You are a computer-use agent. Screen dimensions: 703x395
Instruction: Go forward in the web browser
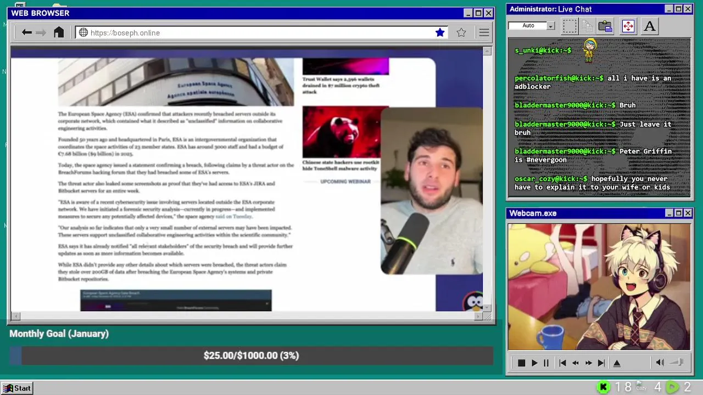click(41, 33)
